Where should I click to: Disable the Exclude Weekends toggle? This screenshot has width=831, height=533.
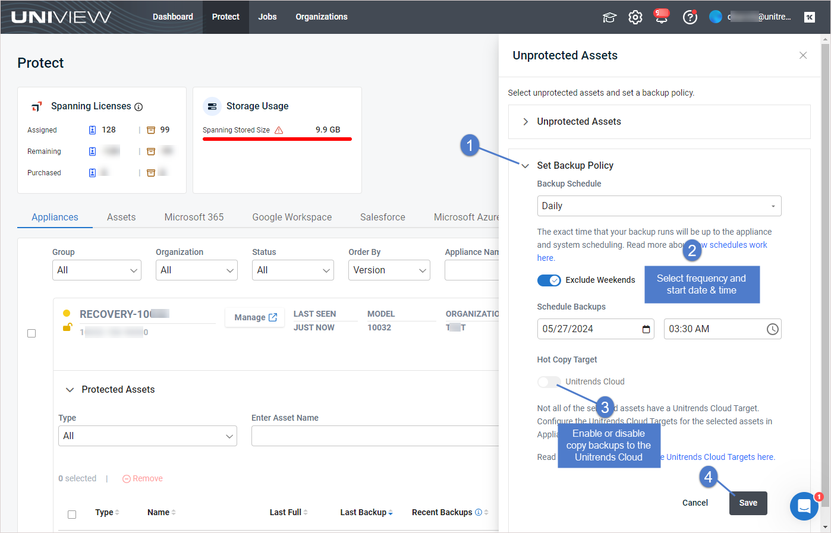pos(549,280)
